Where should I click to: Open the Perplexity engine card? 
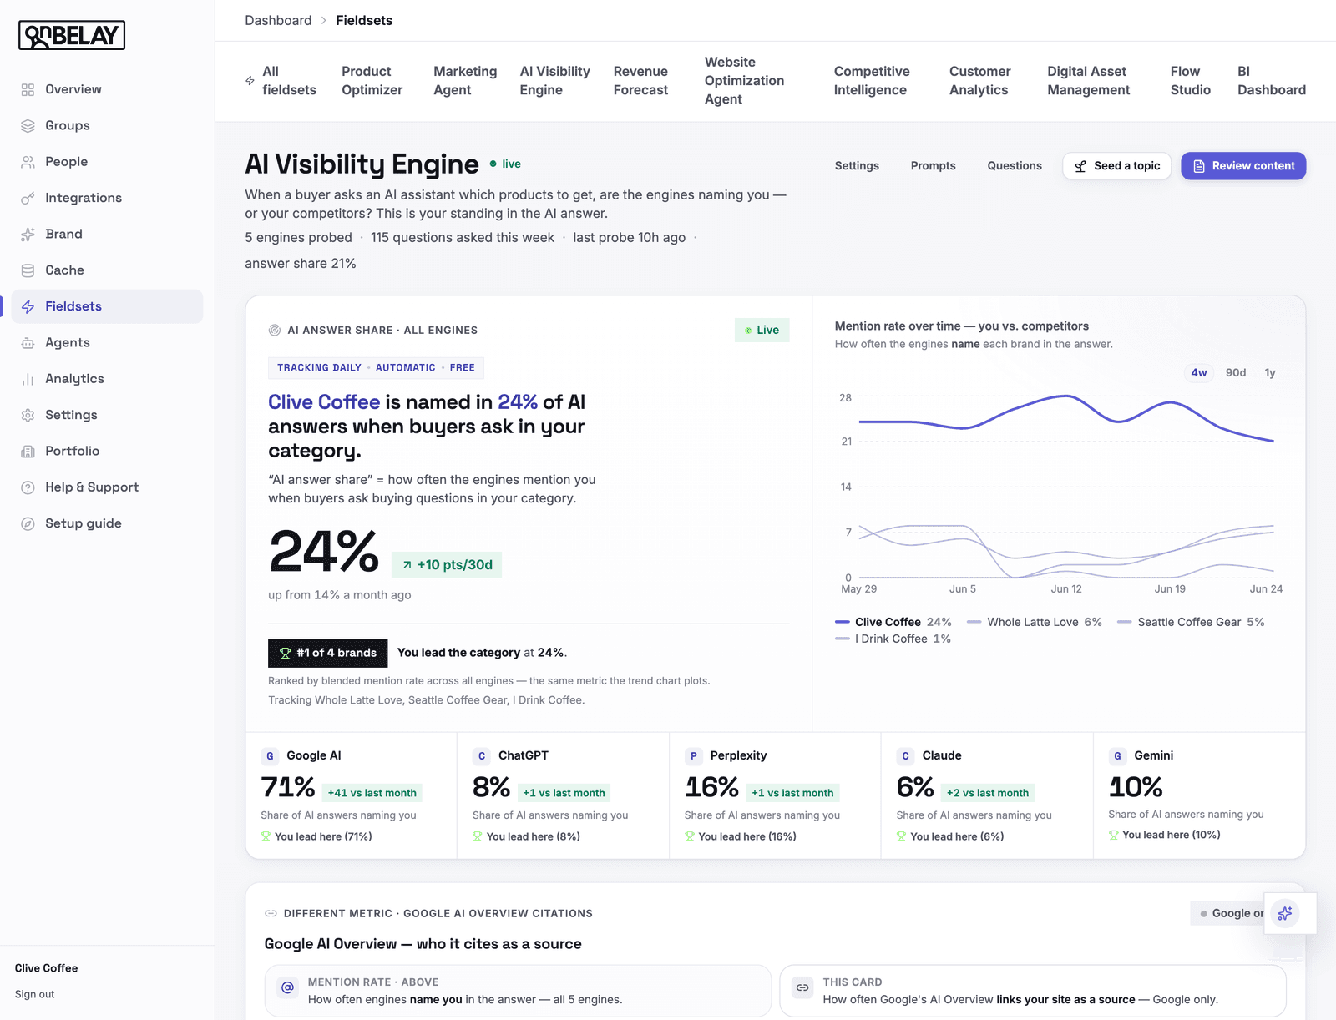[775, 795]
